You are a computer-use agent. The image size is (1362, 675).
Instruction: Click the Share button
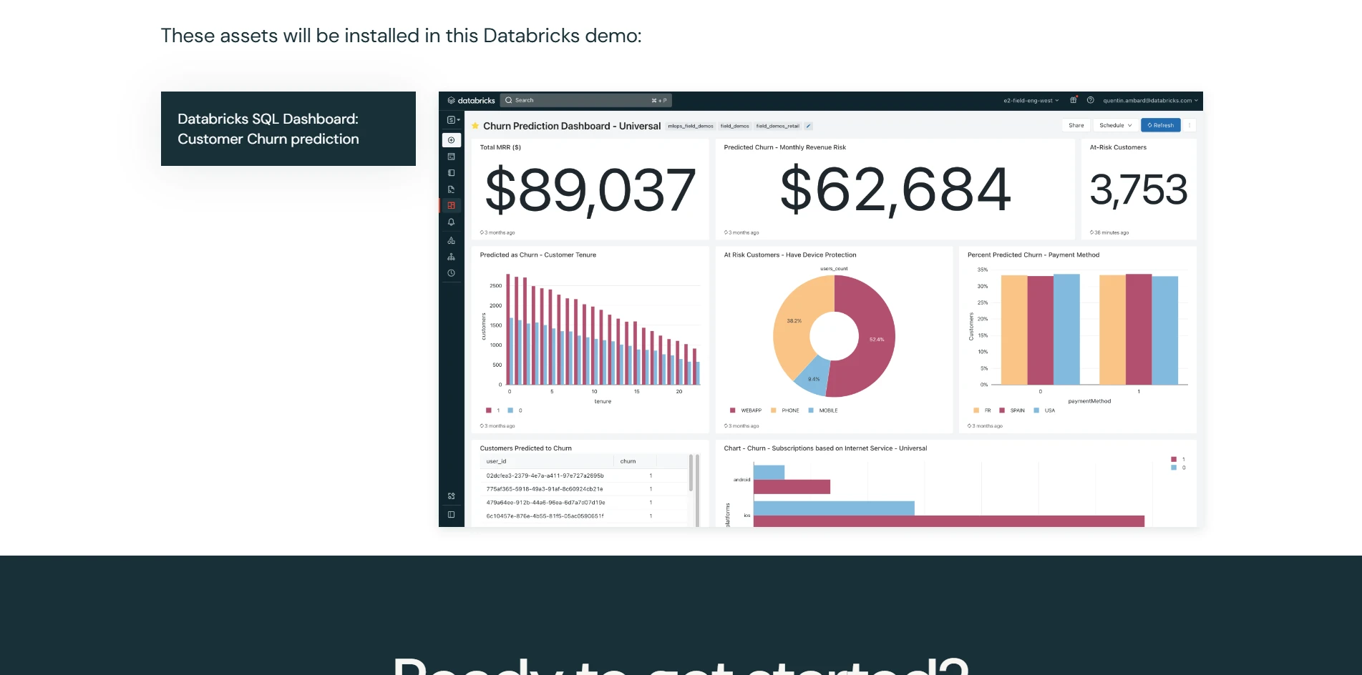pos(1076,125)
